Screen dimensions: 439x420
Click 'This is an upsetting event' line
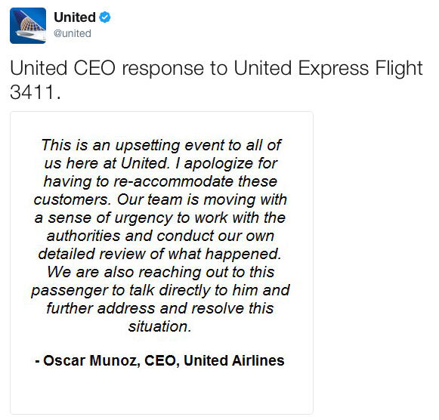click(161, 145)
